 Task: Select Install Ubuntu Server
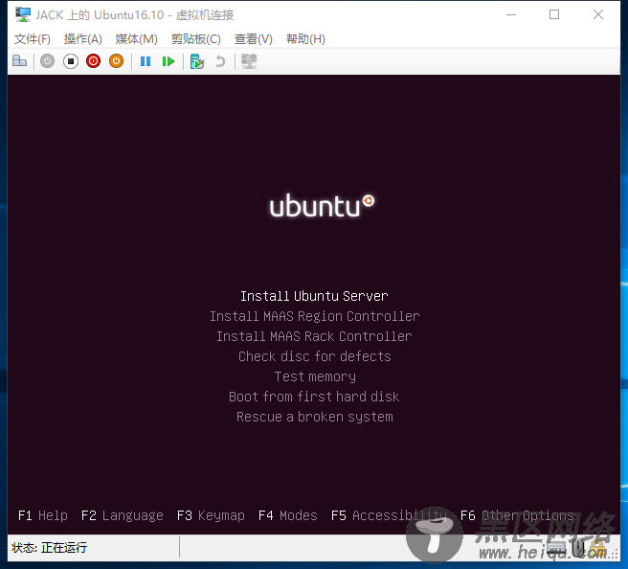314,296
